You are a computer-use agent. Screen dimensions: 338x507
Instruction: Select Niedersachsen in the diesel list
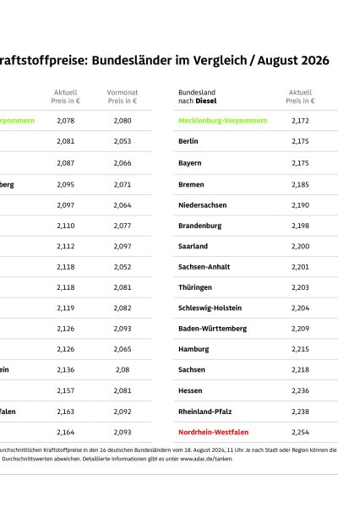tap(203, 205)
